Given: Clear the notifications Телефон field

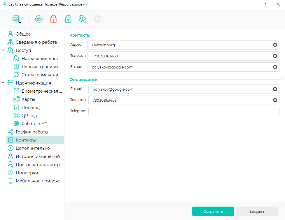Looking at the screenshot, I should (275, 100).
